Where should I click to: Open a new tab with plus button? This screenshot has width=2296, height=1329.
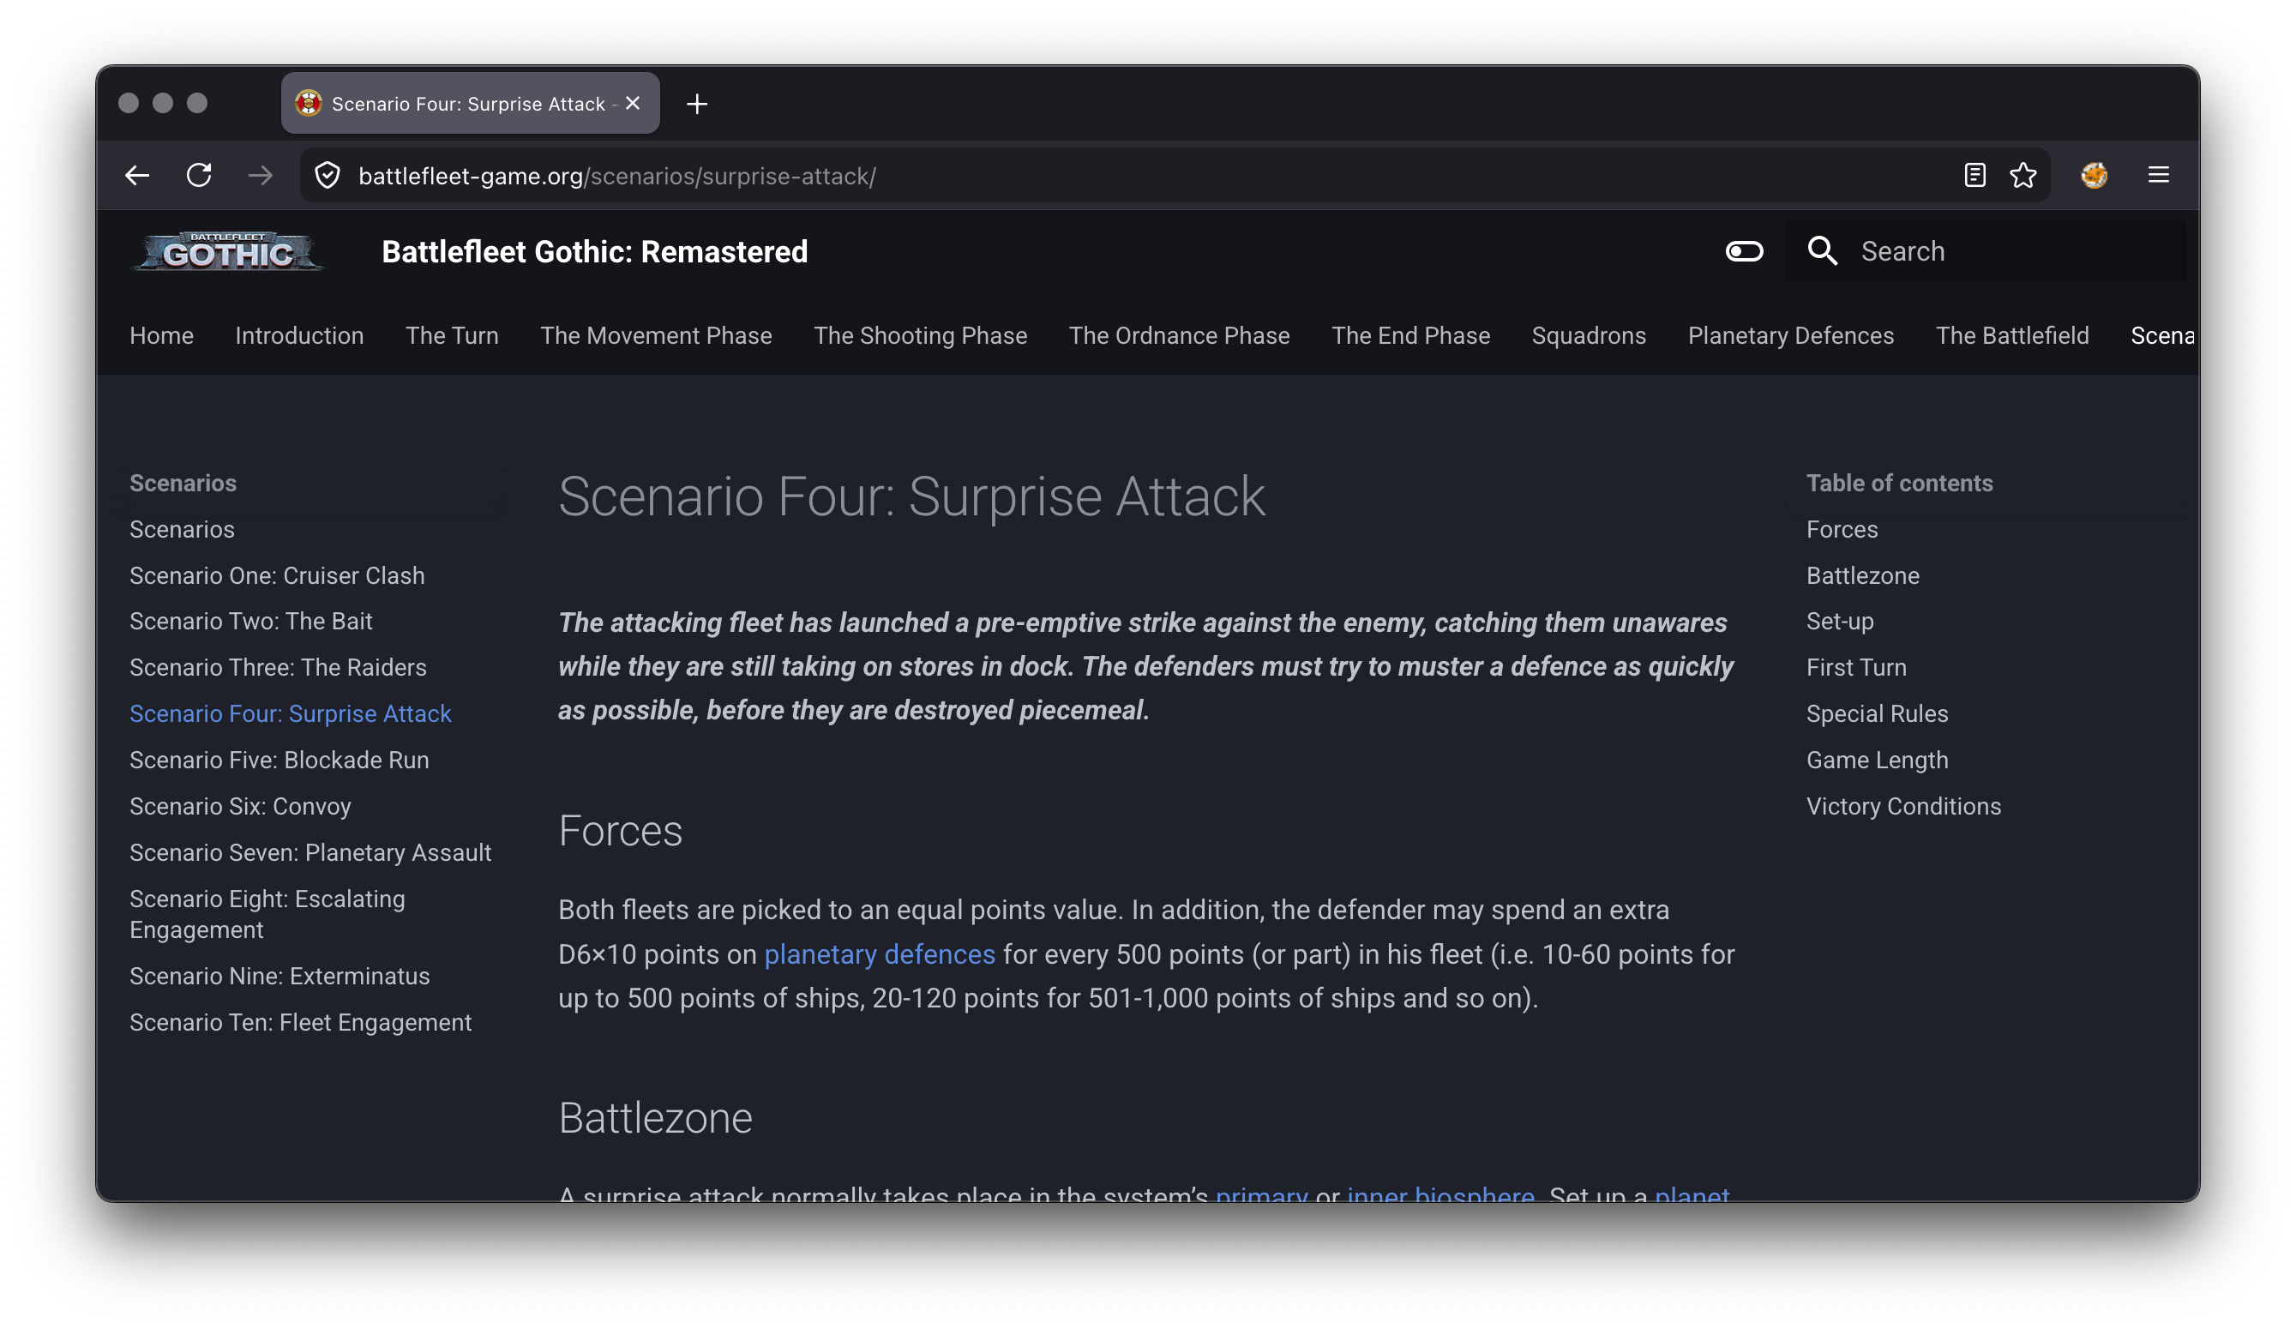coord(697,104)
